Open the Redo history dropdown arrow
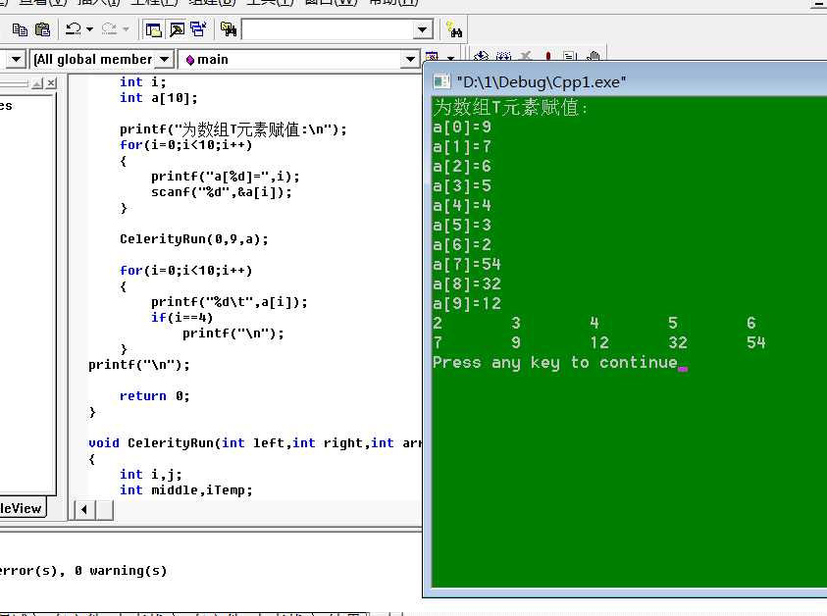The width and height of the screenshot is (827, 616). [x=126, y=29]
